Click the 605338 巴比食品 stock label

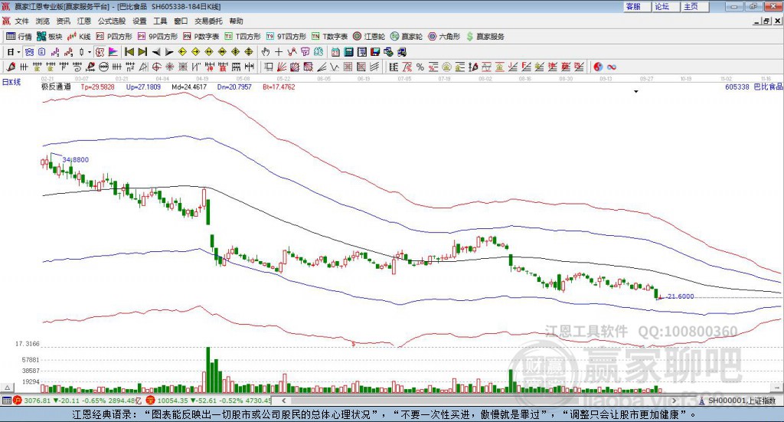[x=754, y=87]
